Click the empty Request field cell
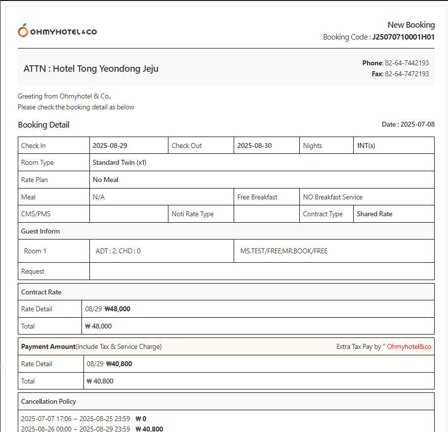This screenshot has height=432, width=448. [262, 271]
